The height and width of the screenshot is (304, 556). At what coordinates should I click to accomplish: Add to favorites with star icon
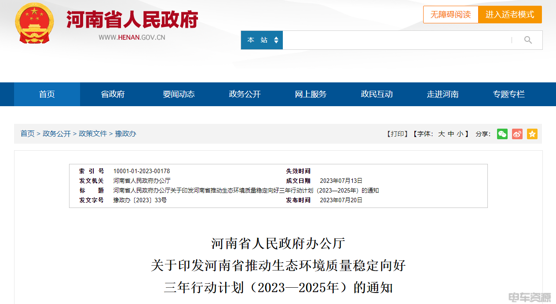(x=532, y=134)
